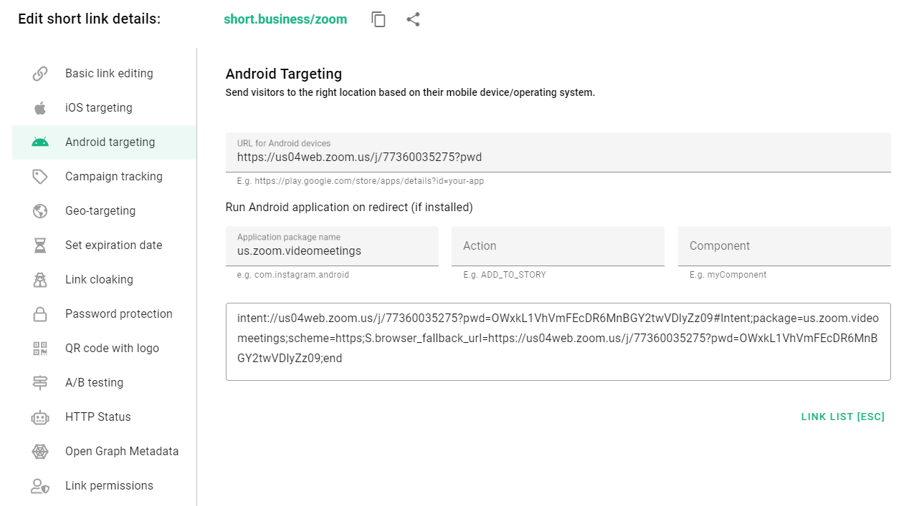Select the Link permissions user icon
Image resolution: width=919 pixels, height=506 pixels.
39,485
